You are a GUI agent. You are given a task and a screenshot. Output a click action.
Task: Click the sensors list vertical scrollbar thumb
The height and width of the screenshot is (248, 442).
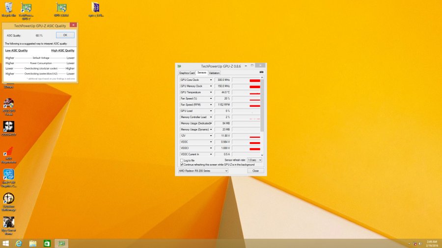pos(262,105)
